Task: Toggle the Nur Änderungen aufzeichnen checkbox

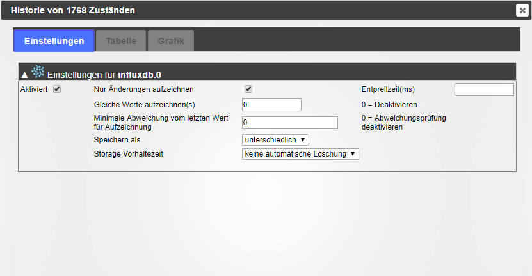Action: click(248, 89)
